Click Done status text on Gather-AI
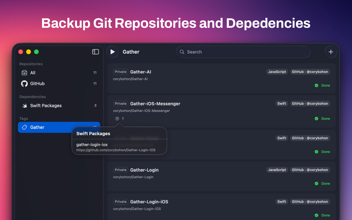The width and height of the screenshot is (352, 220). pos(326,86)
